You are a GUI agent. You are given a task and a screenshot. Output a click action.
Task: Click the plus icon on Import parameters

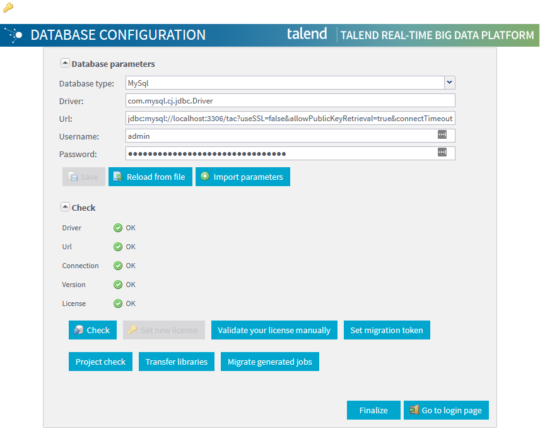(x=205, y=177)
